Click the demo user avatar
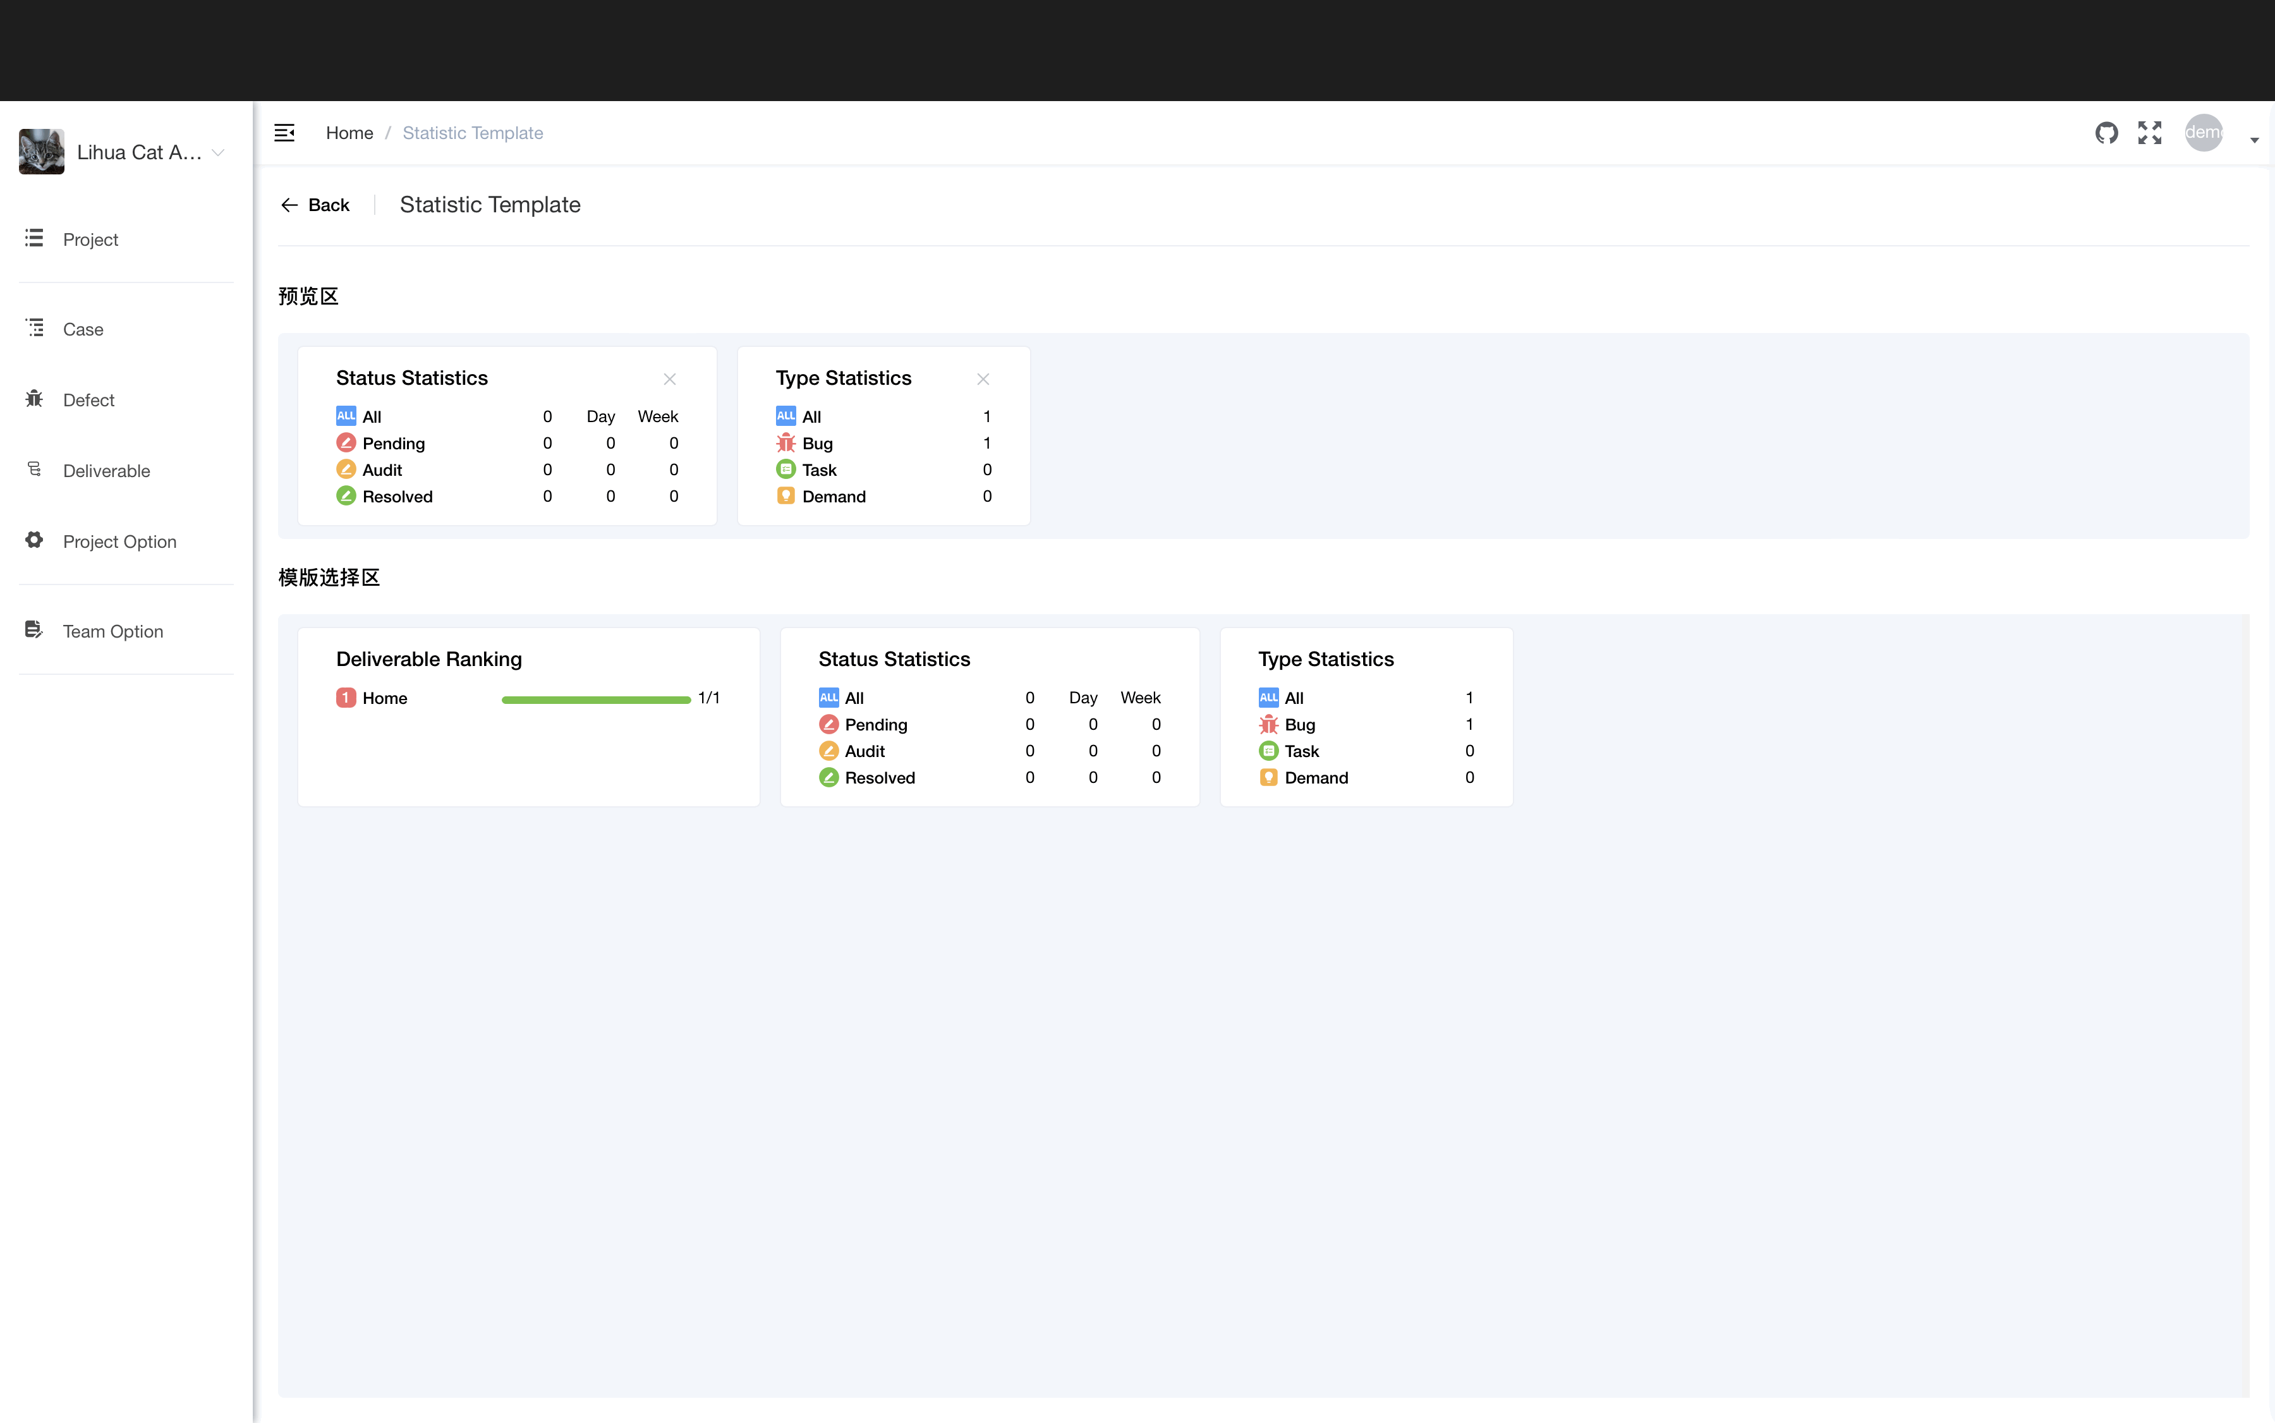Screen dimensions: 2275x1423 coord(2204,133)
